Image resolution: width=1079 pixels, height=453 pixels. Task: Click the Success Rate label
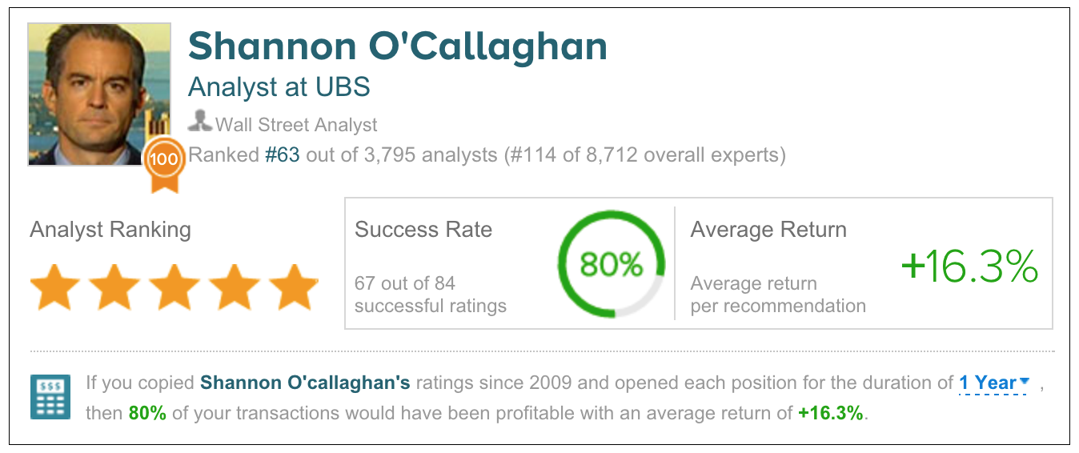[x=423, y=230]
